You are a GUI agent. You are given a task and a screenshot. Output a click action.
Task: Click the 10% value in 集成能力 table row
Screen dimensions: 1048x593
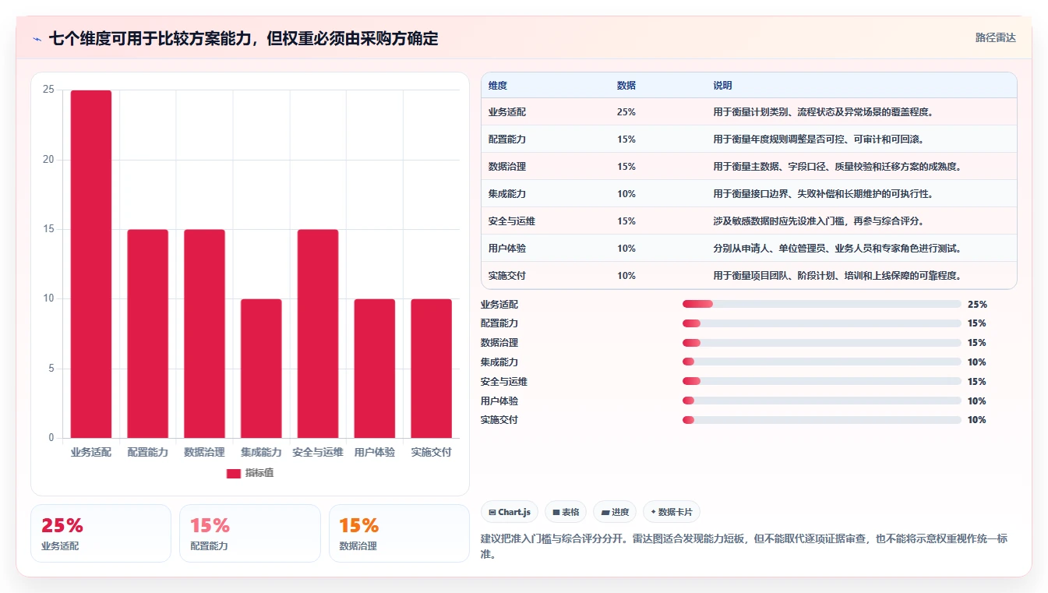(x=626, y=194)
